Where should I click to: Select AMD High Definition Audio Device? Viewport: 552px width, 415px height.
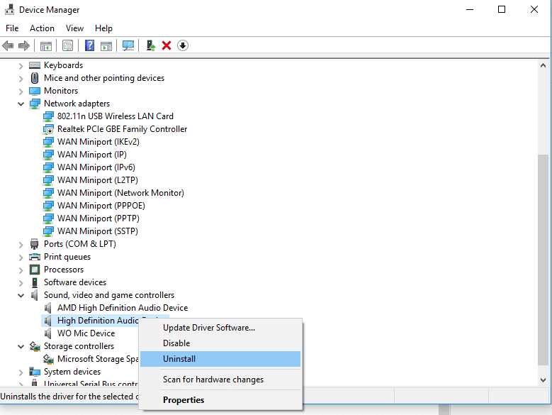123,308
